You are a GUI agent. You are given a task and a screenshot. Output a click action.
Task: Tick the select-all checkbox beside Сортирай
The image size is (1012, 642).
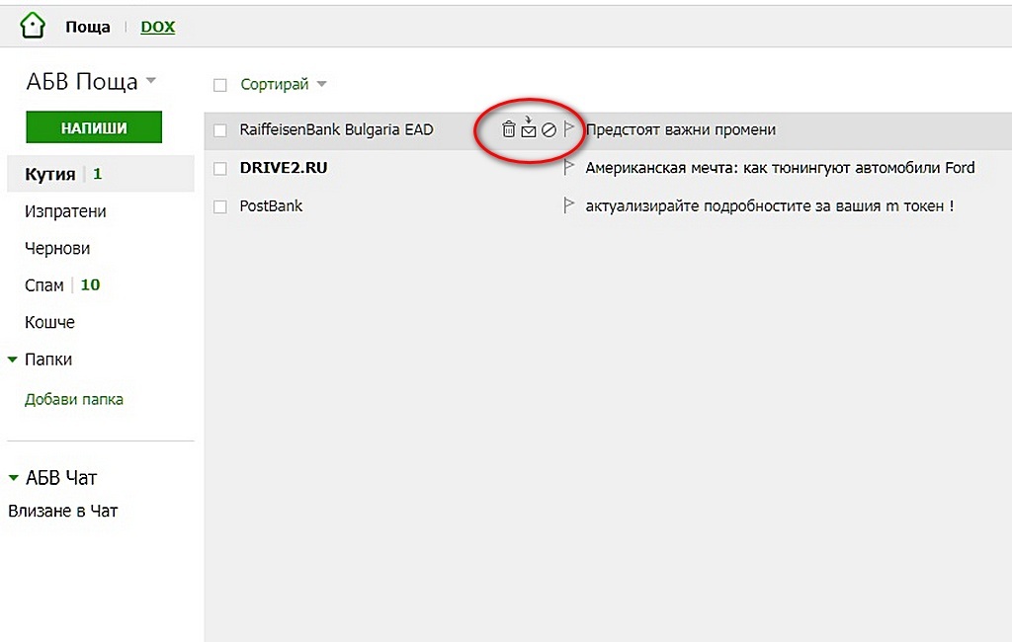point(220,85)
